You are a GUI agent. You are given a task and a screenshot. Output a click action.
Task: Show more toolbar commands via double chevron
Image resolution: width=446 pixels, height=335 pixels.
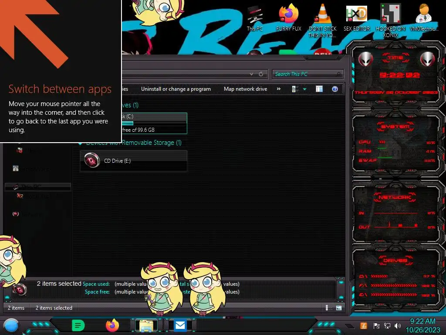(x=278, y=89)
